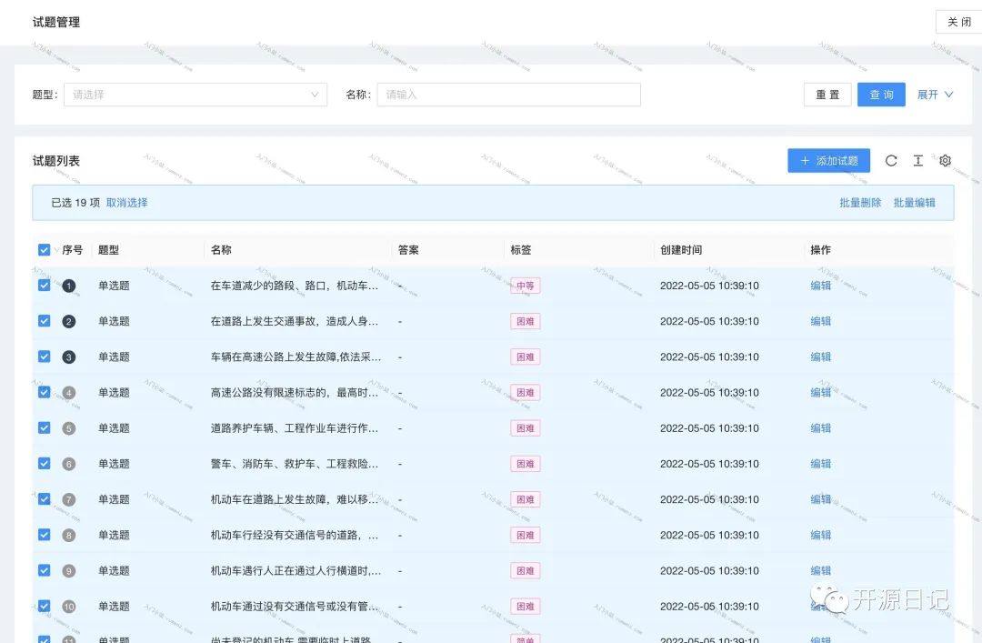Screen dimensions: 982x643
Task: Uncheck the row 7 checkbox
Action: point(44,499)
